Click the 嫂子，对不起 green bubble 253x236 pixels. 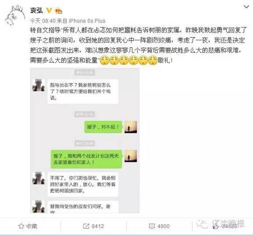coord(103,127)
